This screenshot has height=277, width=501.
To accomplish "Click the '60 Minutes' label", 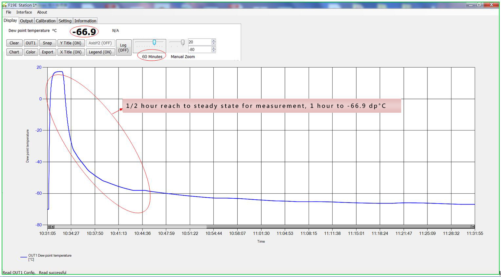I will (152, 56).
